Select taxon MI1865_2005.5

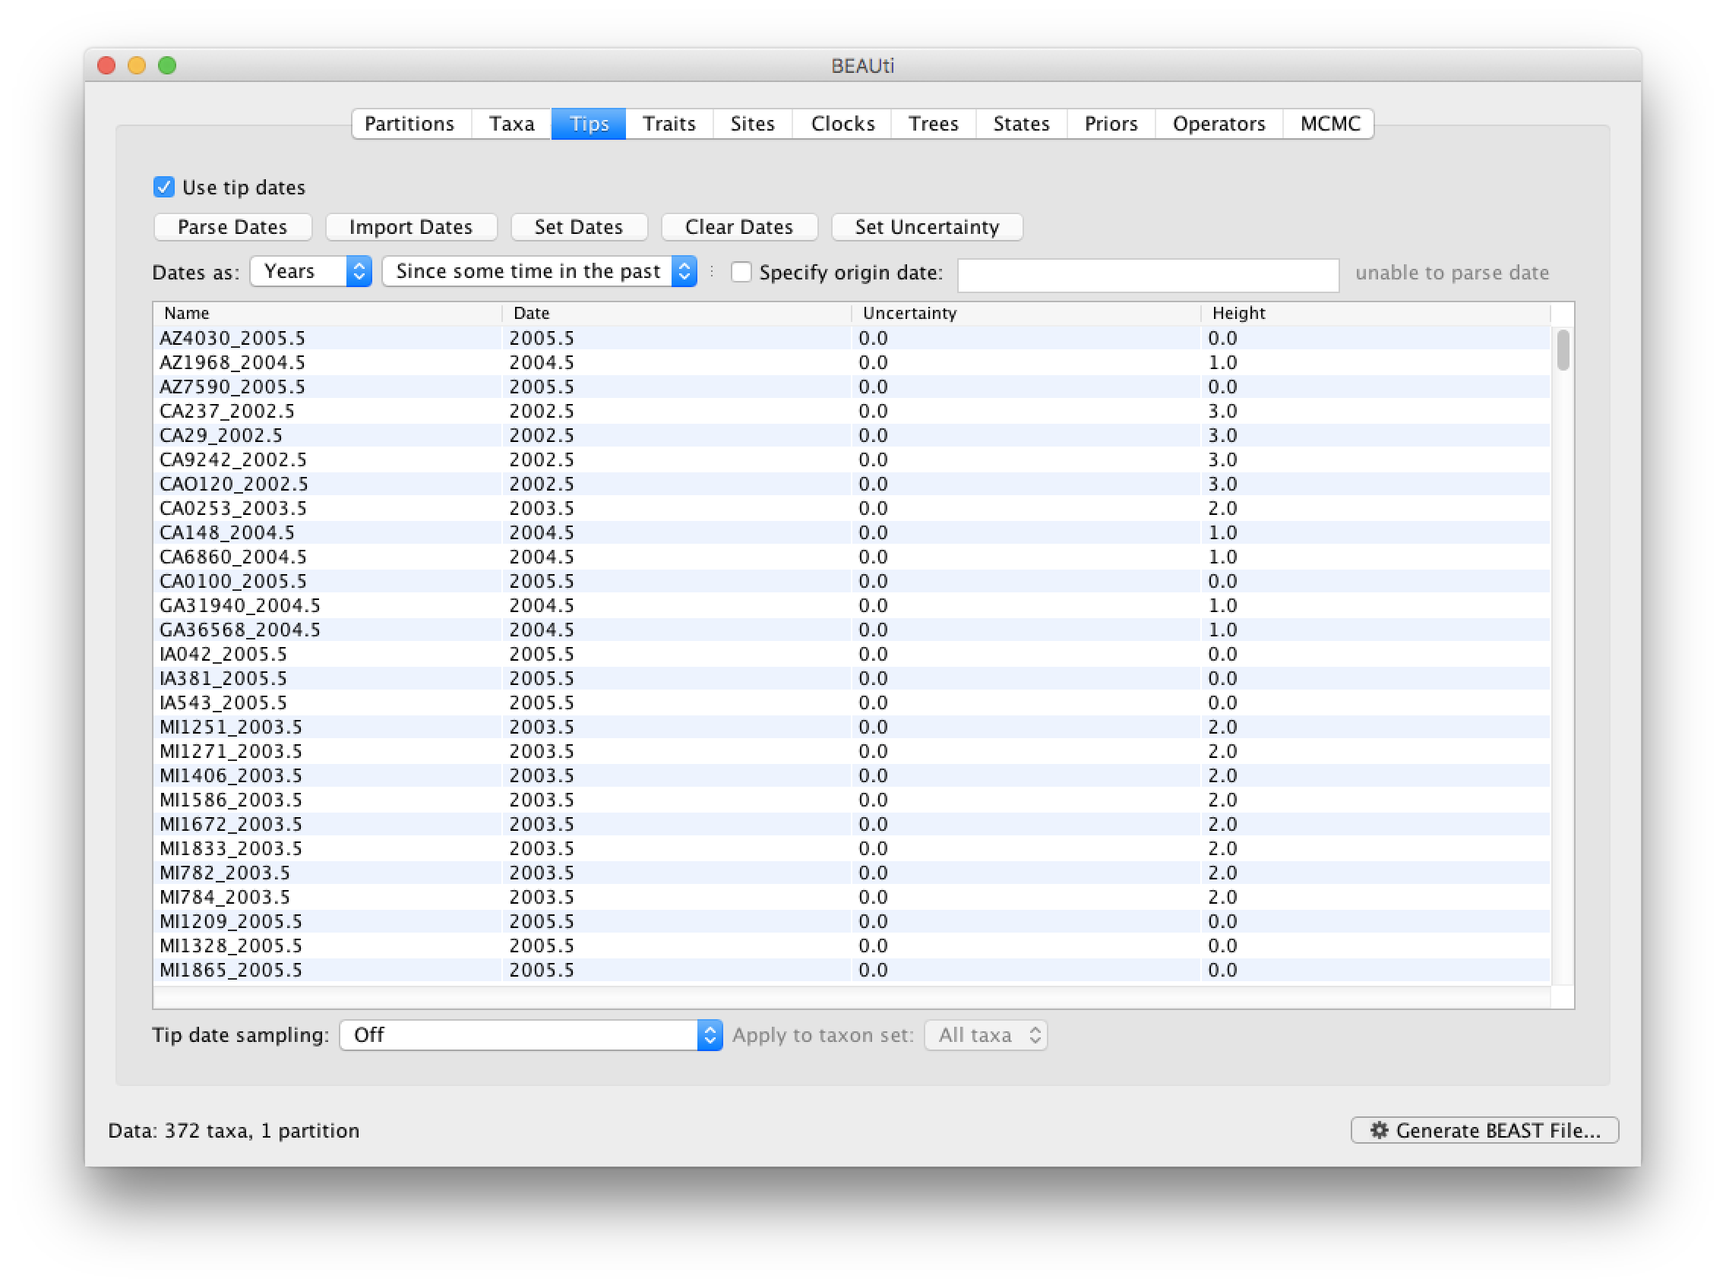[x=231, y=970]
